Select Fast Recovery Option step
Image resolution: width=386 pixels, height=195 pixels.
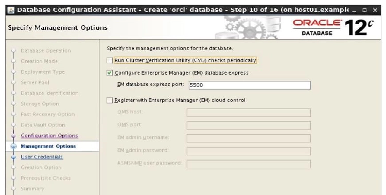click(47, 115)
